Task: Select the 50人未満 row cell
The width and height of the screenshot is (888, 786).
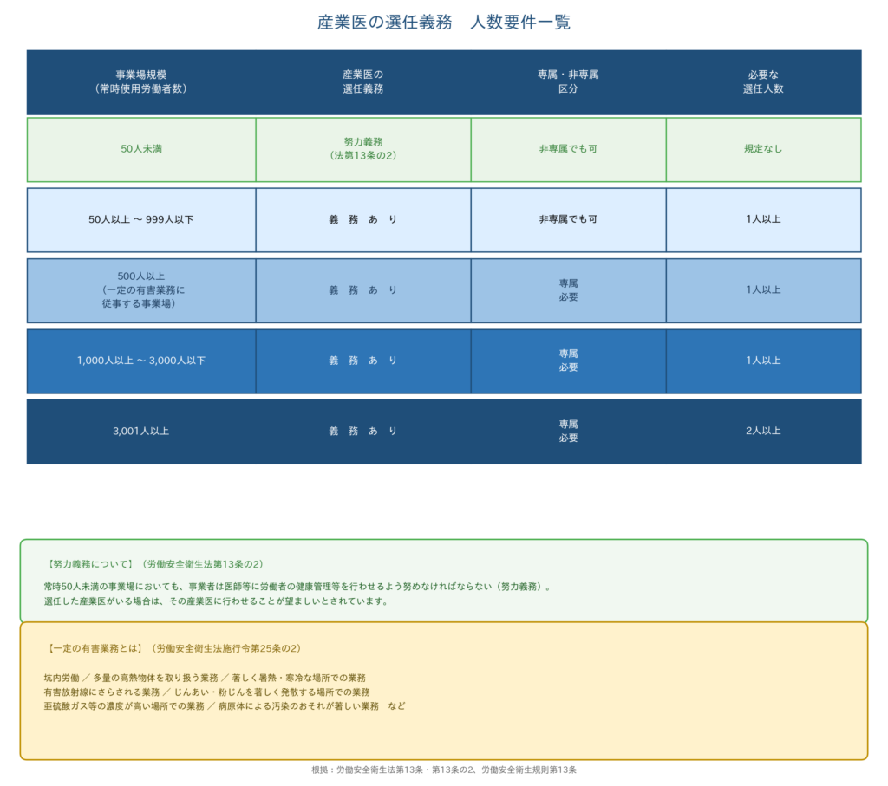Action: 141,148
